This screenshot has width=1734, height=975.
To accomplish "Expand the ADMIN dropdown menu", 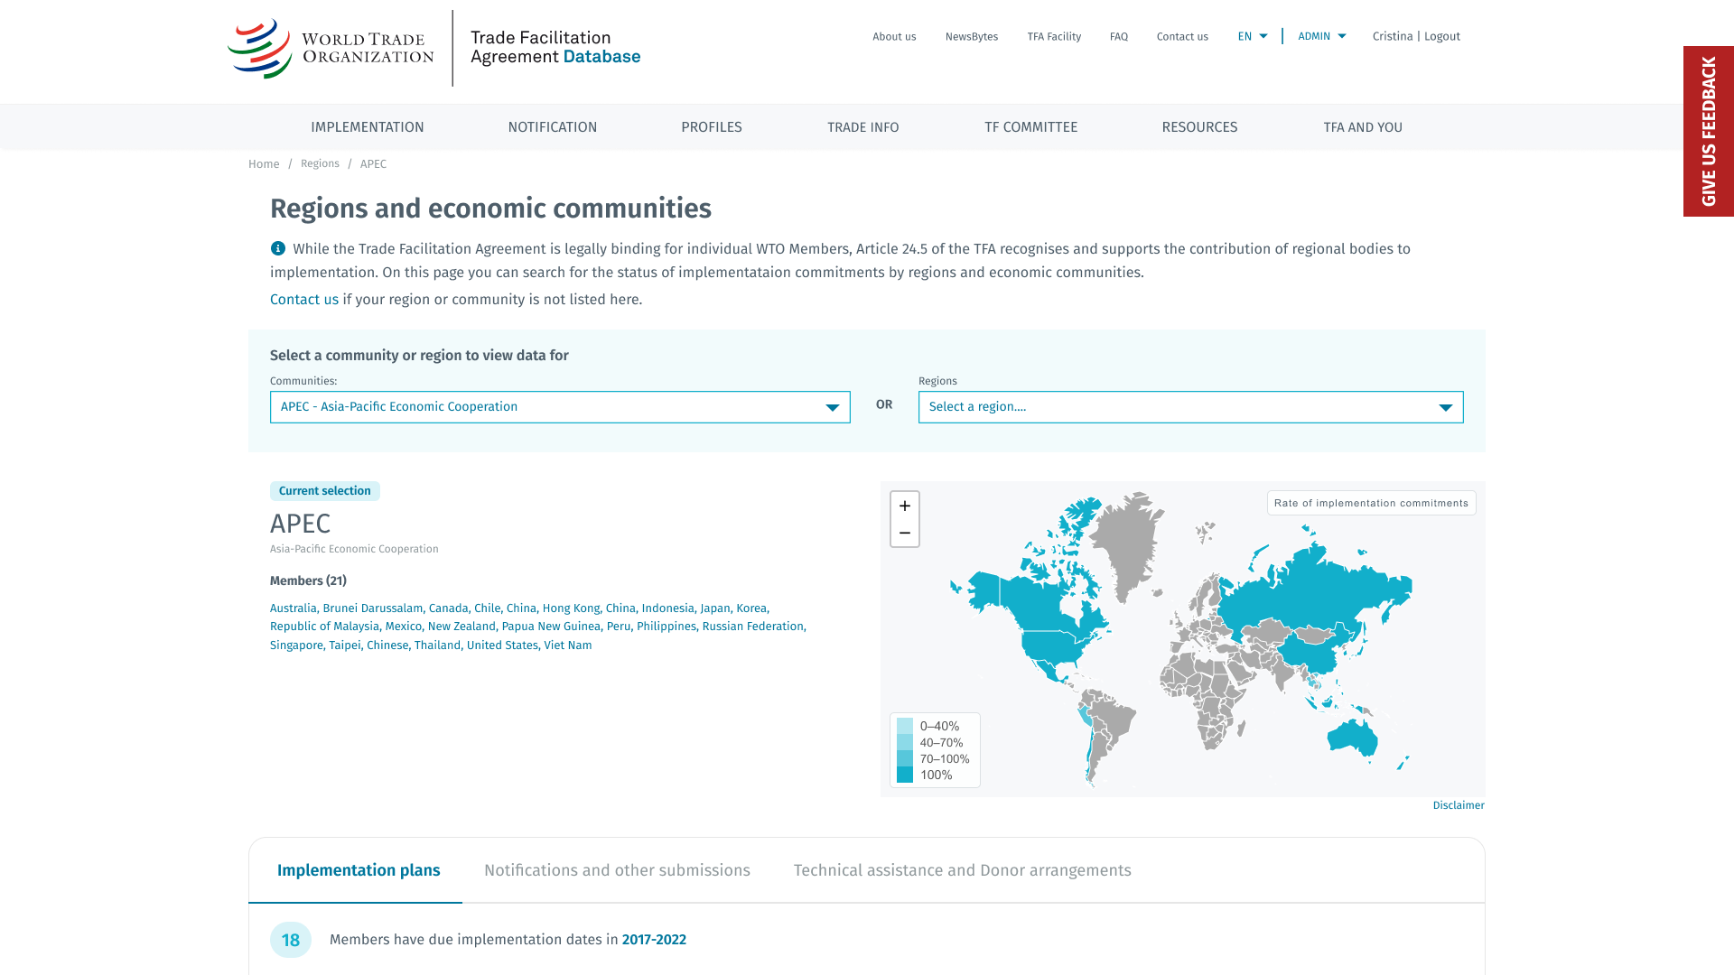I will (1321, 36).
